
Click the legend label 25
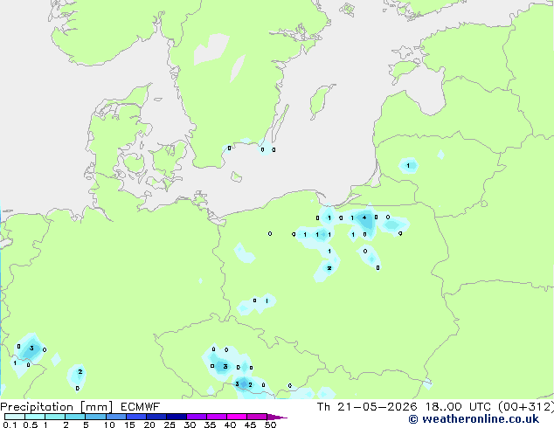[x=170, y=425]
